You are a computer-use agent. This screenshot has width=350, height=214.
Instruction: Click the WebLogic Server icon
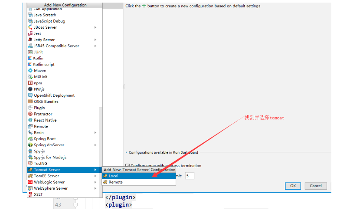click(30, 182)
